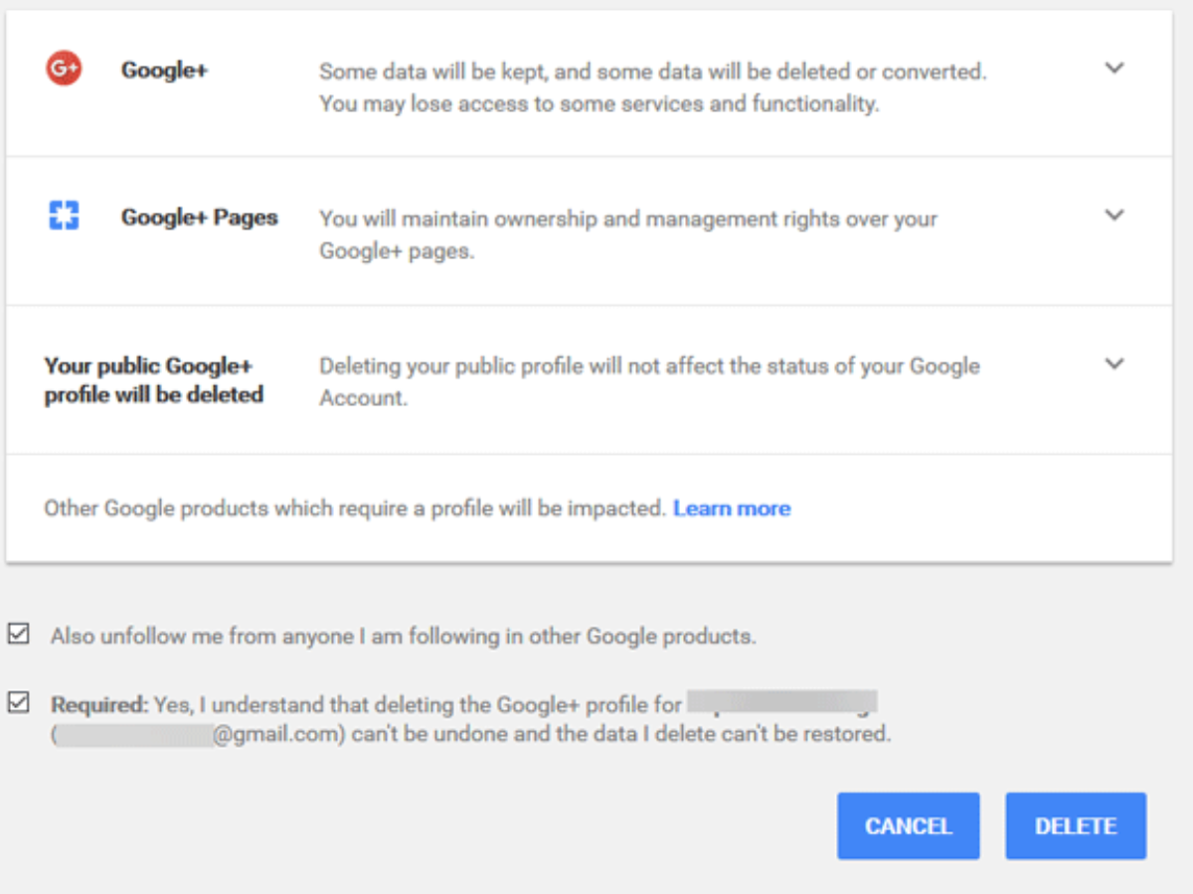The height and width of the screenshot is (894, 1193).
Task: Click 'Your public Google+ profile will be deleted'
Action: coord(154,380)
